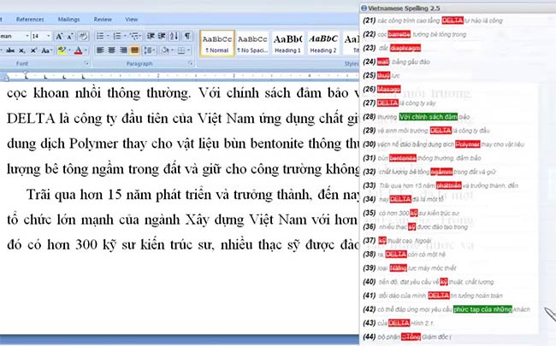Apply subscript formatting

[22, 50]
